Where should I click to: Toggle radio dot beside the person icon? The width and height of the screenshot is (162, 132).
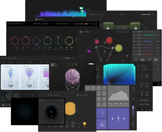[x=139, y=76]
